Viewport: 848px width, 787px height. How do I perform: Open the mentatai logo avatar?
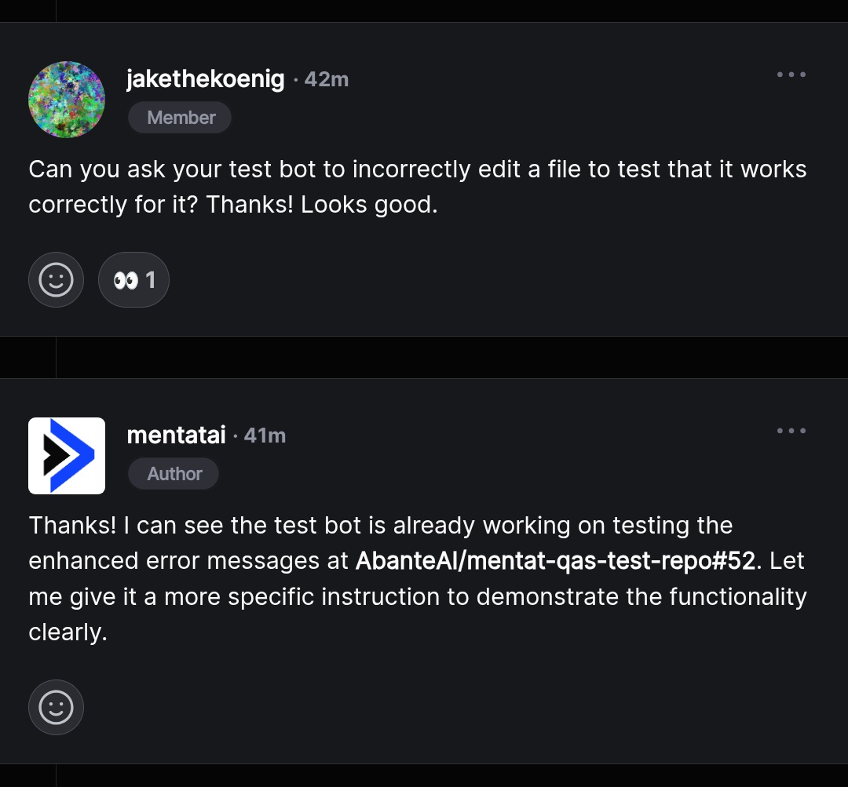[67, 456]
